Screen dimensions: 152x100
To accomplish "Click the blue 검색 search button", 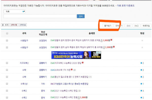I will pyautogui.click(x=81, y=16).
